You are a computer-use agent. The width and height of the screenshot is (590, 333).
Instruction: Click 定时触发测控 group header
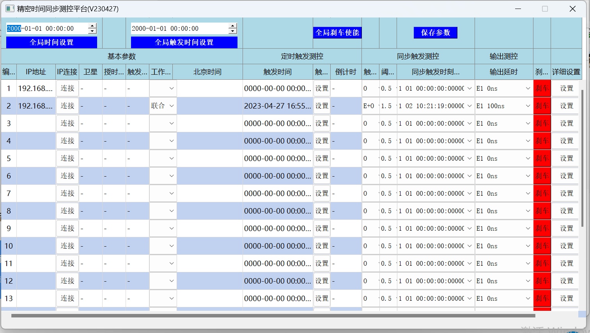(302, 56)
